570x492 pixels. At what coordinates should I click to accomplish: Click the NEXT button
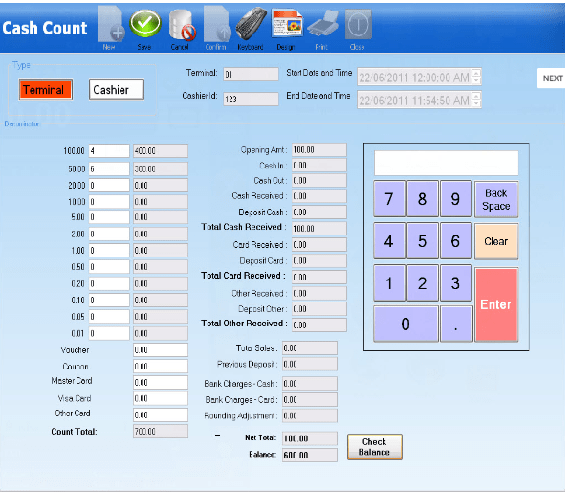[552, 78]
